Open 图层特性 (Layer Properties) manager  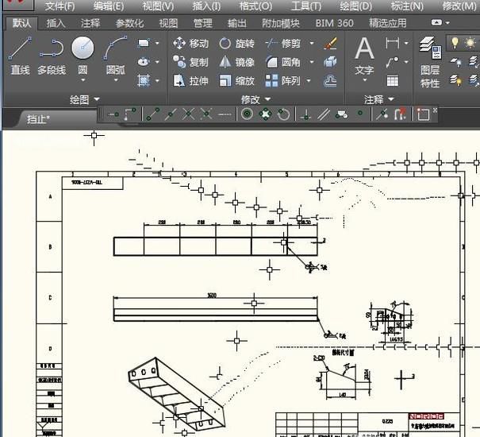430,62
